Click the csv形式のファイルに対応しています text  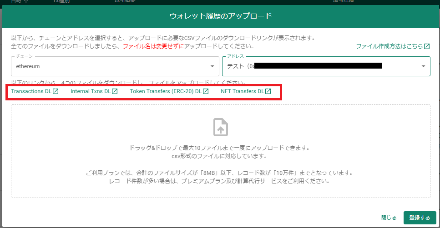(x=219, y=156)
